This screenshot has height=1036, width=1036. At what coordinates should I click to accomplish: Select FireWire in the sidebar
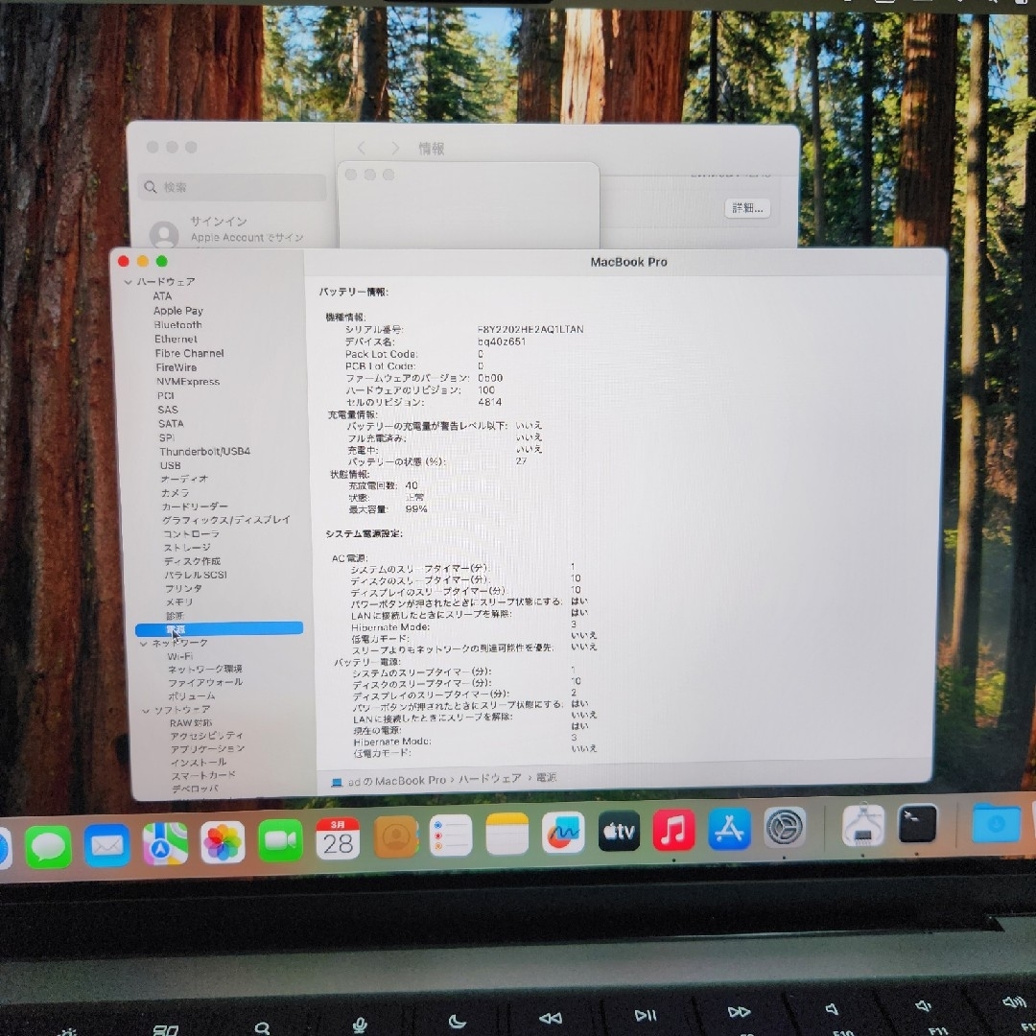(x=176, y=367)
